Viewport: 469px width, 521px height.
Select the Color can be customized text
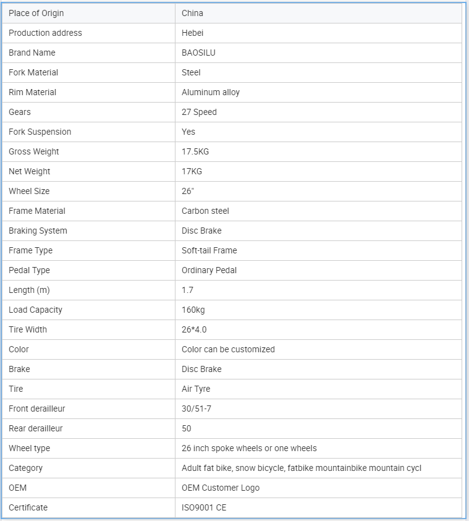pos(228,349)
